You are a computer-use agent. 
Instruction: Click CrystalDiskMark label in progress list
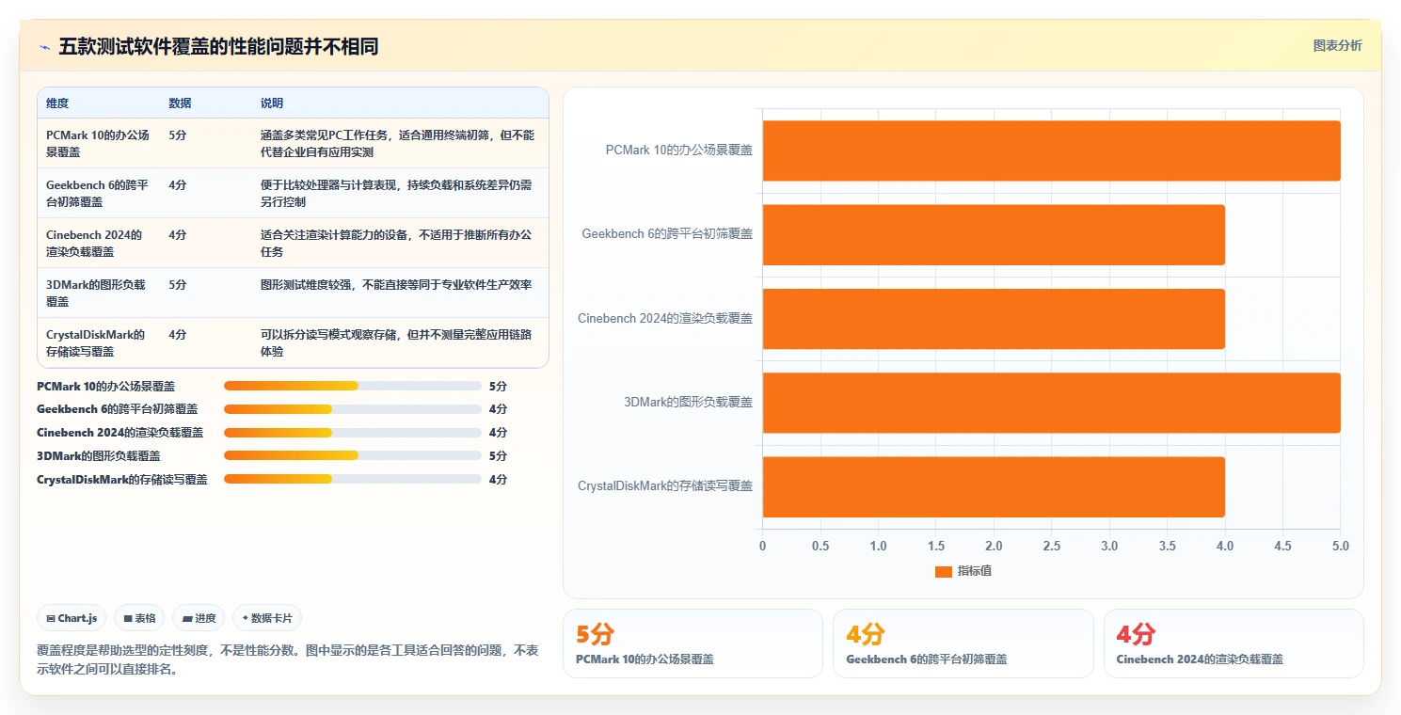click(x=122, y=479)
